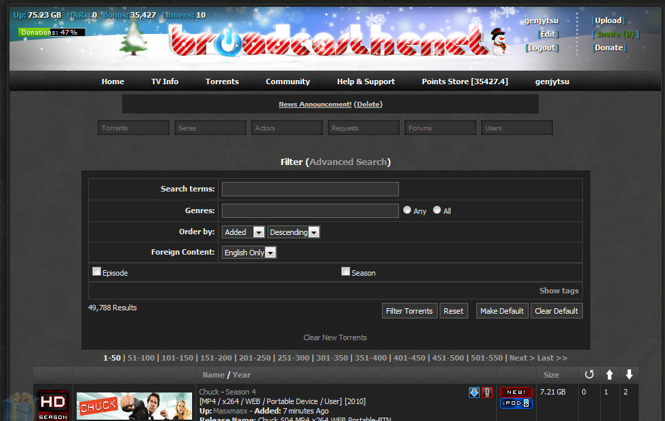
Task: Click the HD Season category icon
Action: pos(53,405)
